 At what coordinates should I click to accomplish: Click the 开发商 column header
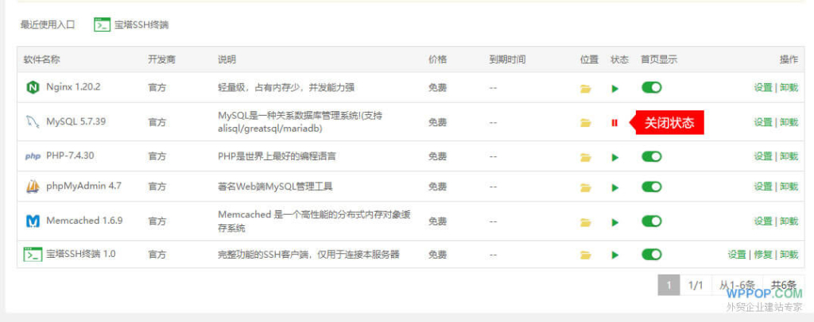pyautogui.click(x=161, y=59)
